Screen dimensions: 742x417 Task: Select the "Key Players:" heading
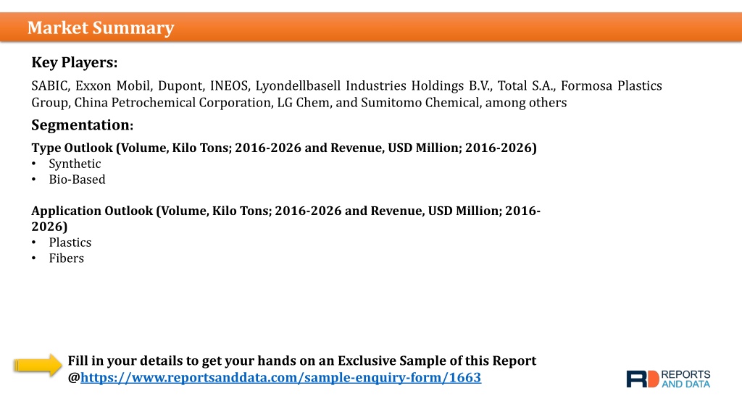coord(75,62)
